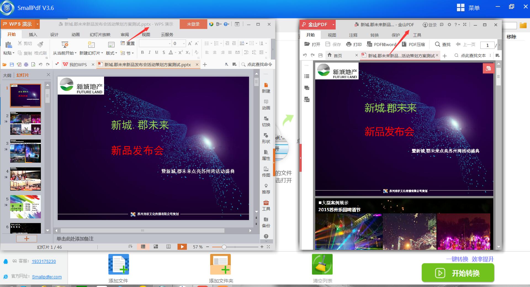530x287 pixels.
Task: Expand the 粘贴 paste dropdown arrow
Action: (x=14, y=53)
